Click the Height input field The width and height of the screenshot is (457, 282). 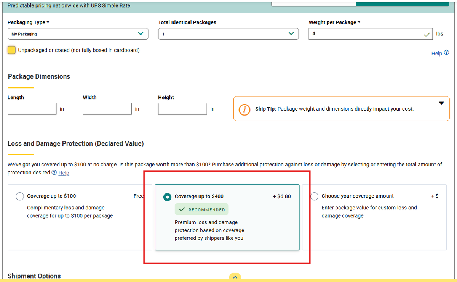click(183, 109)
